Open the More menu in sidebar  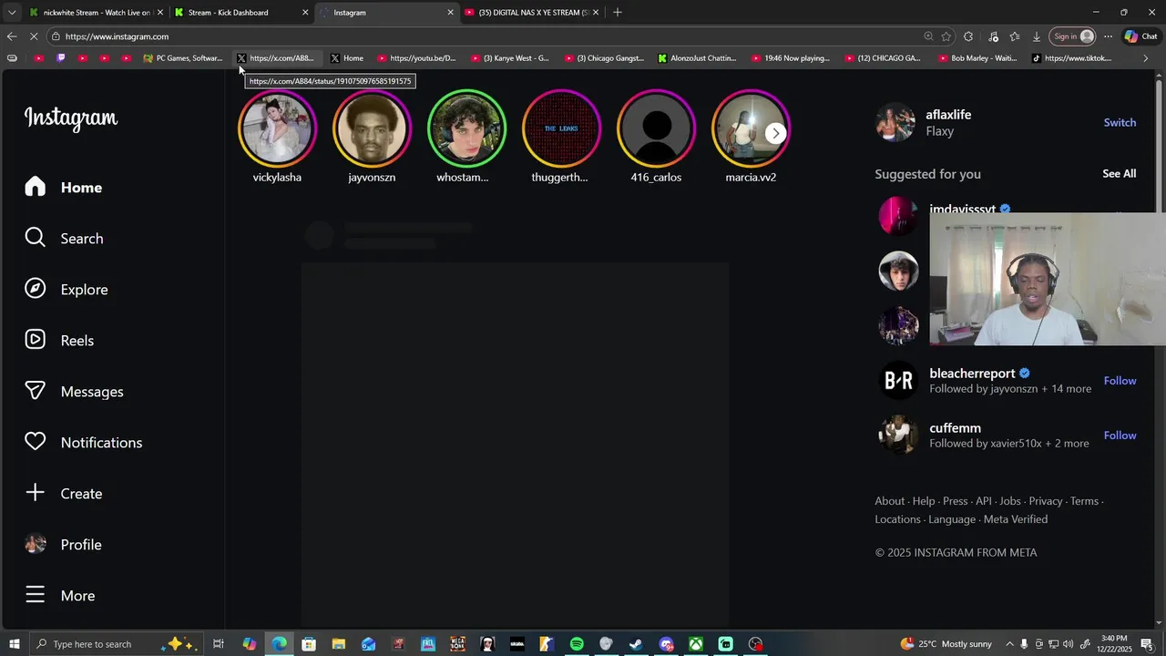click(x=60, y=596)
